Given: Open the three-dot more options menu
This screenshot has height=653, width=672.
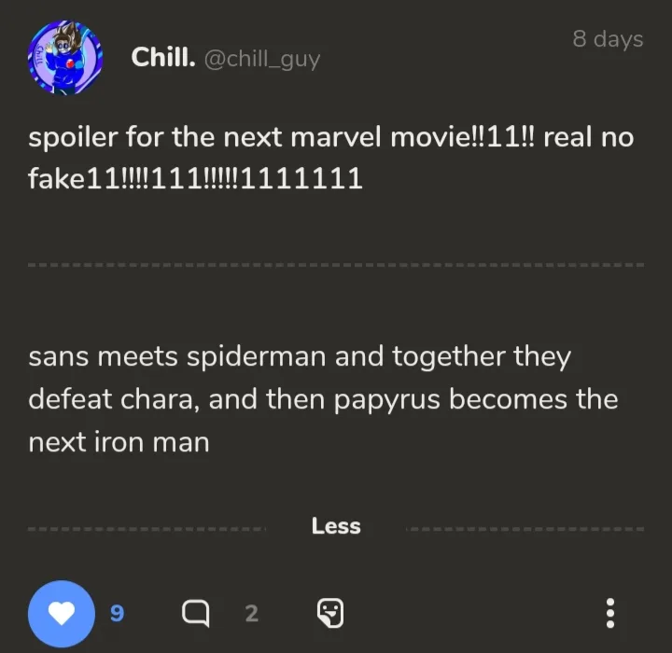Looking at the screenshot, I should click(610, 613).
